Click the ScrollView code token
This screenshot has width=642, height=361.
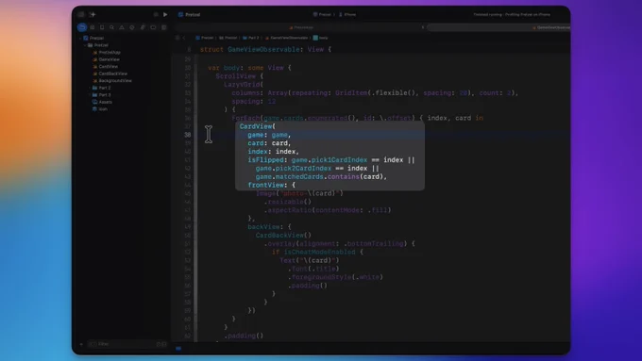235,76
